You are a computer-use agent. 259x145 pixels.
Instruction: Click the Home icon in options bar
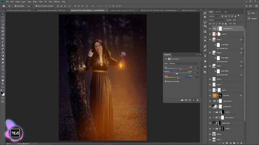pos(4,6)
